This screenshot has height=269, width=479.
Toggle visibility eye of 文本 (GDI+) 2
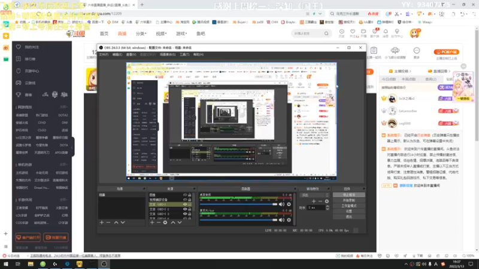pos(185,209)
